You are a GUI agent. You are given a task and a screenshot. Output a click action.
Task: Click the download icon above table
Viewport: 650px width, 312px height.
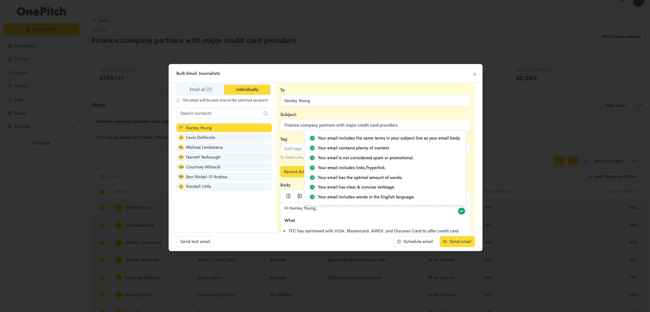tap(586, 161)
